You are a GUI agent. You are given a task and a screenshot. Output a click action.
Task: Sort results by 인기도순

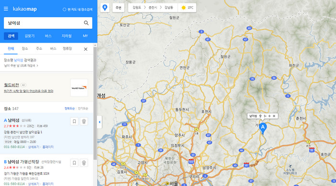pos(83,109)
